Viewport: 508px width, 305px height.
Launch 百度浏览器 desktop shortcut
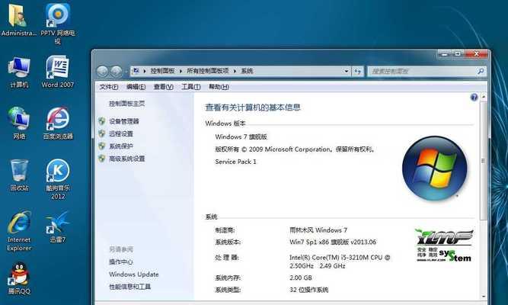[x=58, y=124]
